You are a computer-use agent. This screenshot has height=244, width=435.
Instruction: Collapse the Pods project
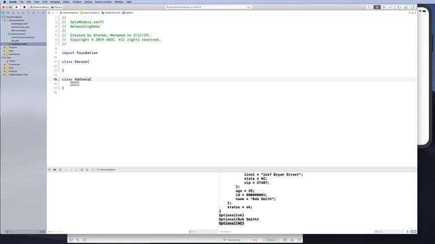tap(2, 58)
